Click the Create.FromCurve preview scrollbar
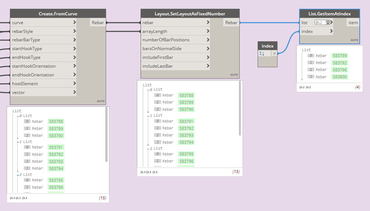370x211 pixels. (x=106, y=134)
